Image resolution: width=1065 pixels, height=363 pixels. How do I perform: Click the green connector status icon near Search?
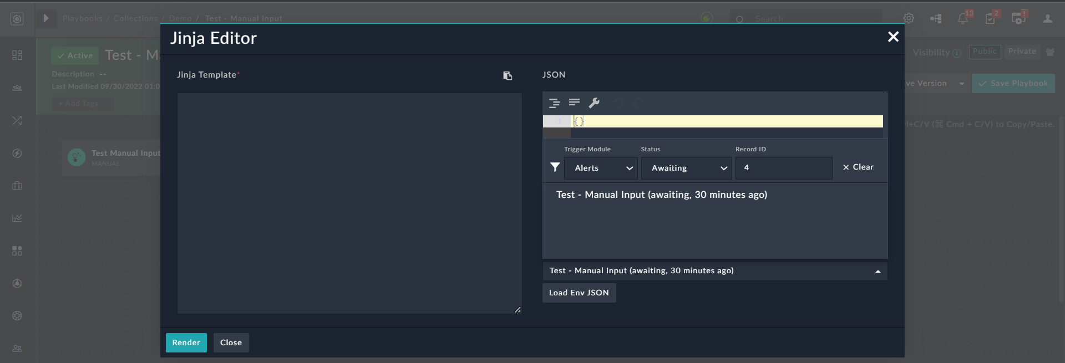707,18
